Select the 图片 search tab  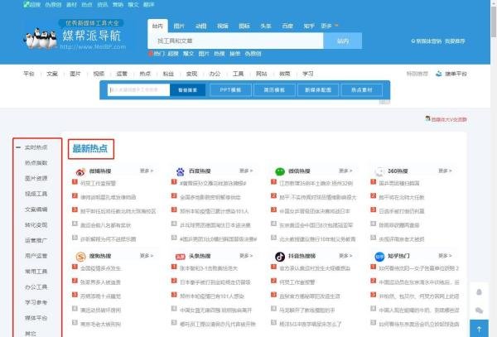[179, 26]
